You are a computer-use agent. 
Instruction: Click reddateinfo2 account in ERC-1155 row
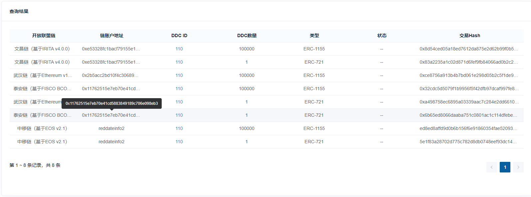click(111, 128)
